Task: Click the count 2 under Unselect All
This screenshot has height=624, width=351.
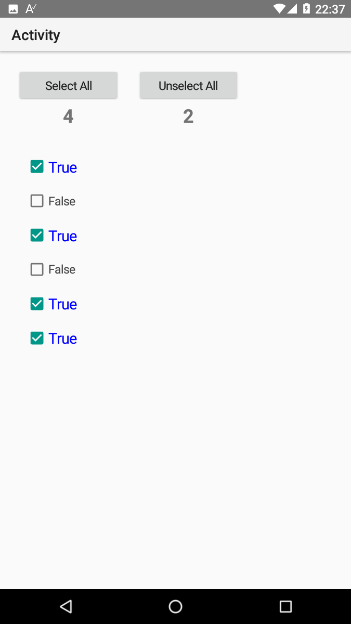Action: pos(188,116)
